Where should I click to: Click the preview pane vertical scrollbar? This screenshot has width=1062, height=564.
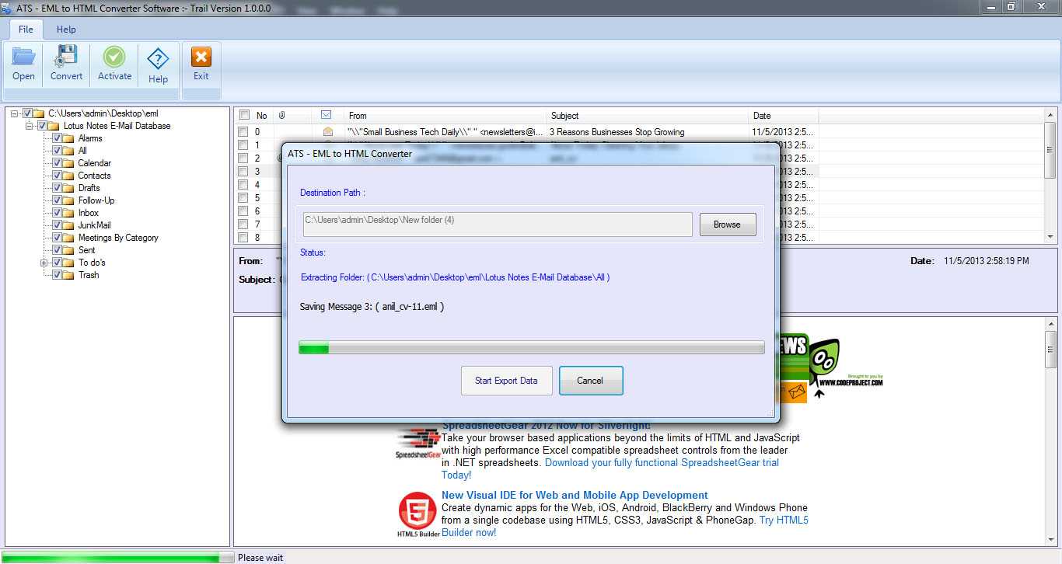tap(1051, 431)
